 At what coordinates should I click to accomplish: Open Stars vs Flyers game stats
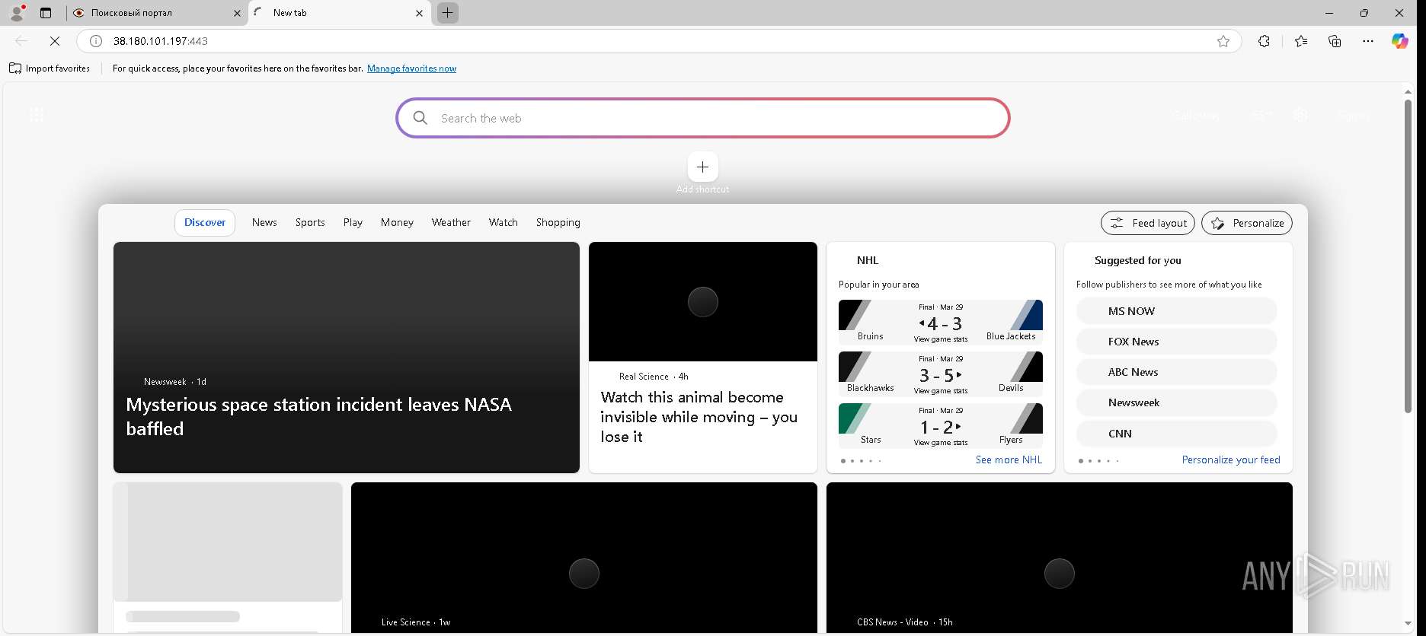pos(941,426)
